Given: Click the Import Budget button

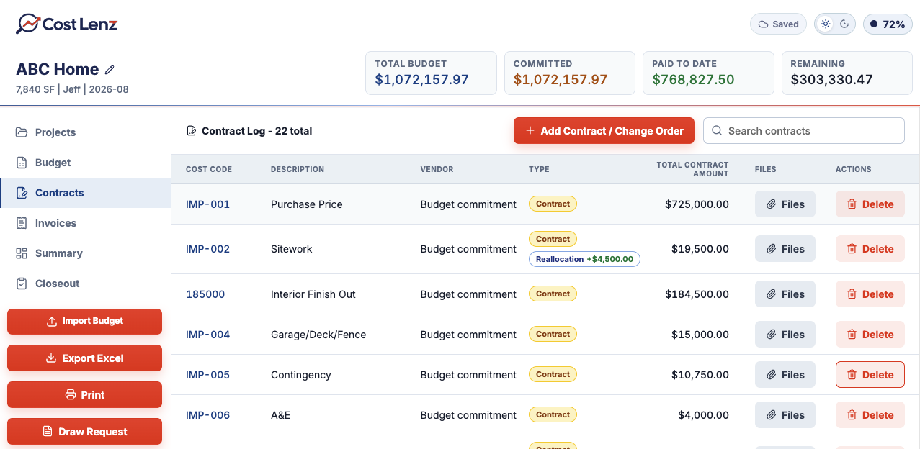Looking at the screenshot, I should pyautogui.click(x=84, y=321).
